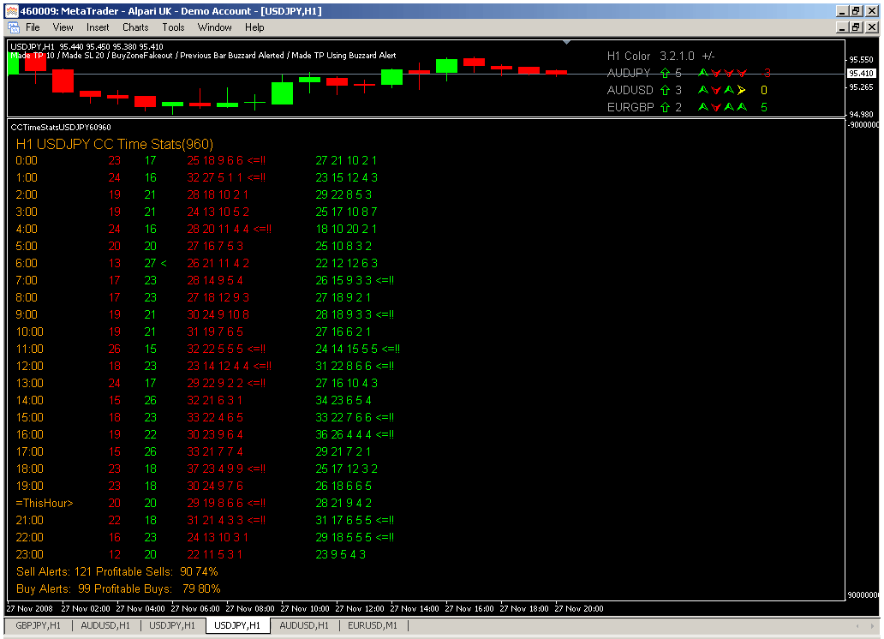
Task: Open the Insert menu
Action: click(x=98, y=27)
